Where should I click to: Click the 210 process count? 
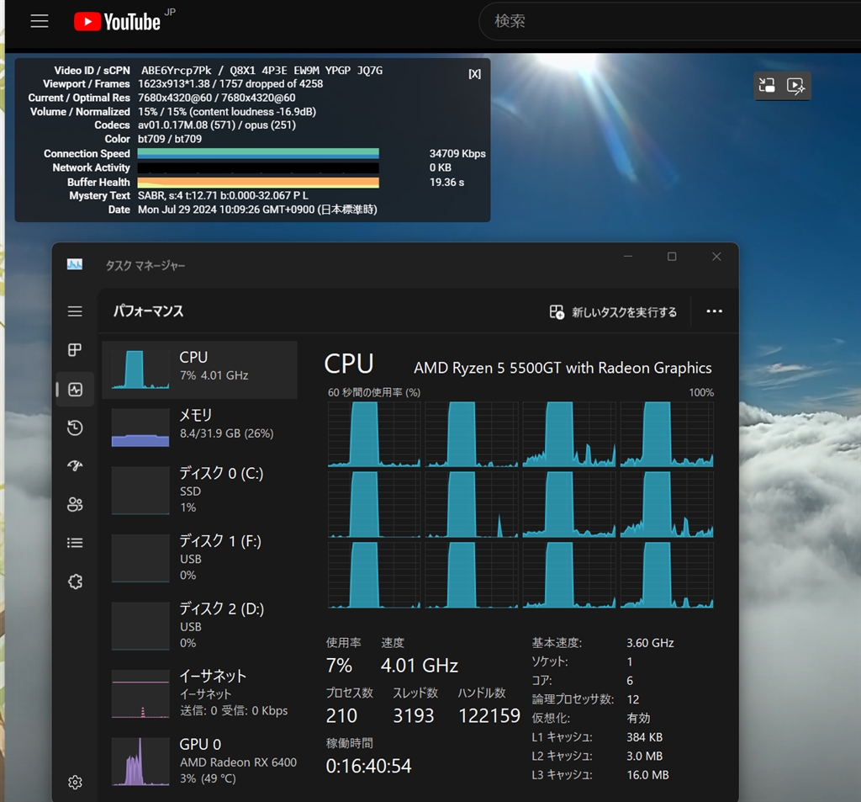click(x=341, y=715)
